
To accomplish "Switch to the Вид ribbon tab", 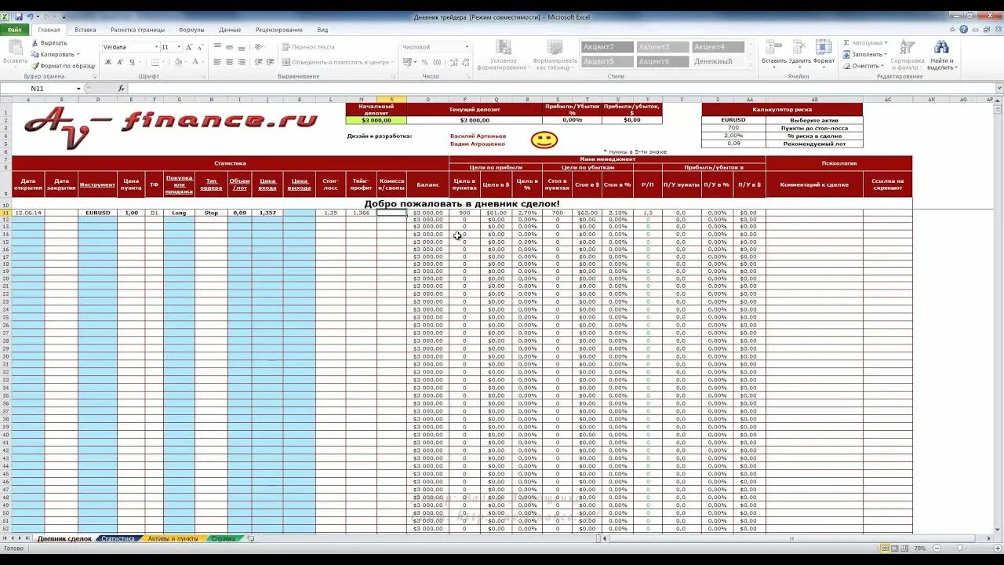I will (x=322, y=30).
